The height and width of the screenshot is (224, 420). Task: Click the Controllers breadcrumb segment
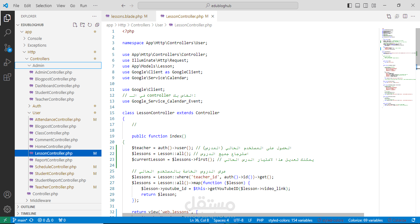(141, 25)
